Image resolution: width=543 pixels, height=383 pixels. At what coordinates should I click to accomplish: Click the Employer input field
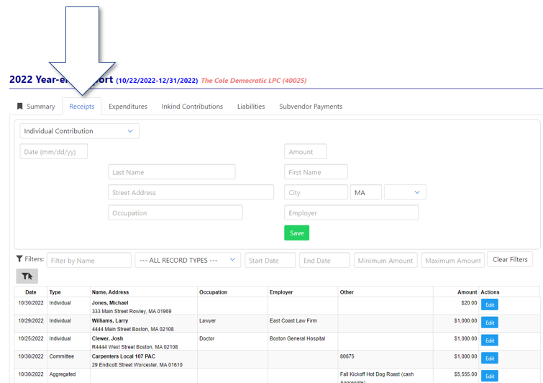click(x=351, y=213)
